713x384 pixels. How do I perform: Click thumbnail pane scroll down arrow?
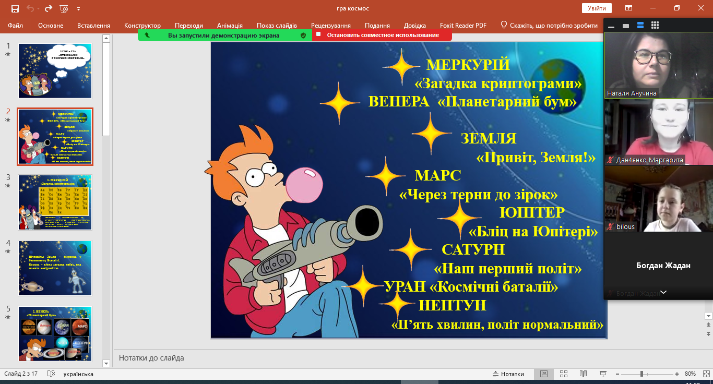coord(106,363)
